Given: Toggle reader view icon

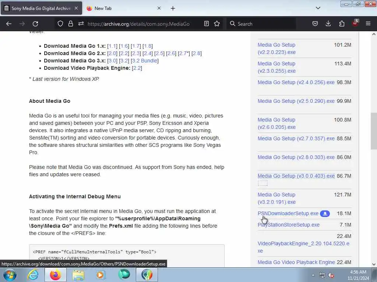Looking at the screenshot, I should coord(206,23).
